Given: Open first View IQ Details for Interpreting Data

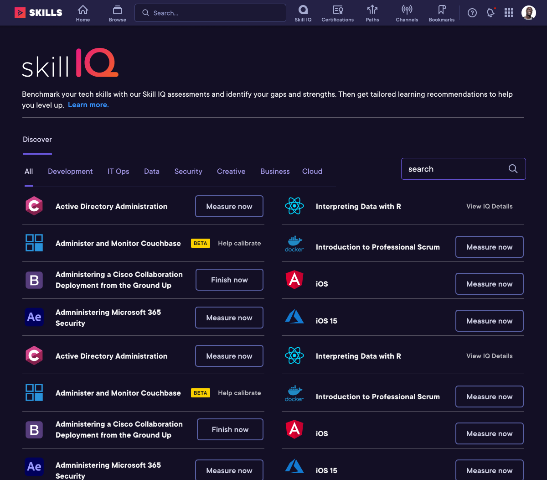Looking at the screenshot, I should [x=490, y=206].
